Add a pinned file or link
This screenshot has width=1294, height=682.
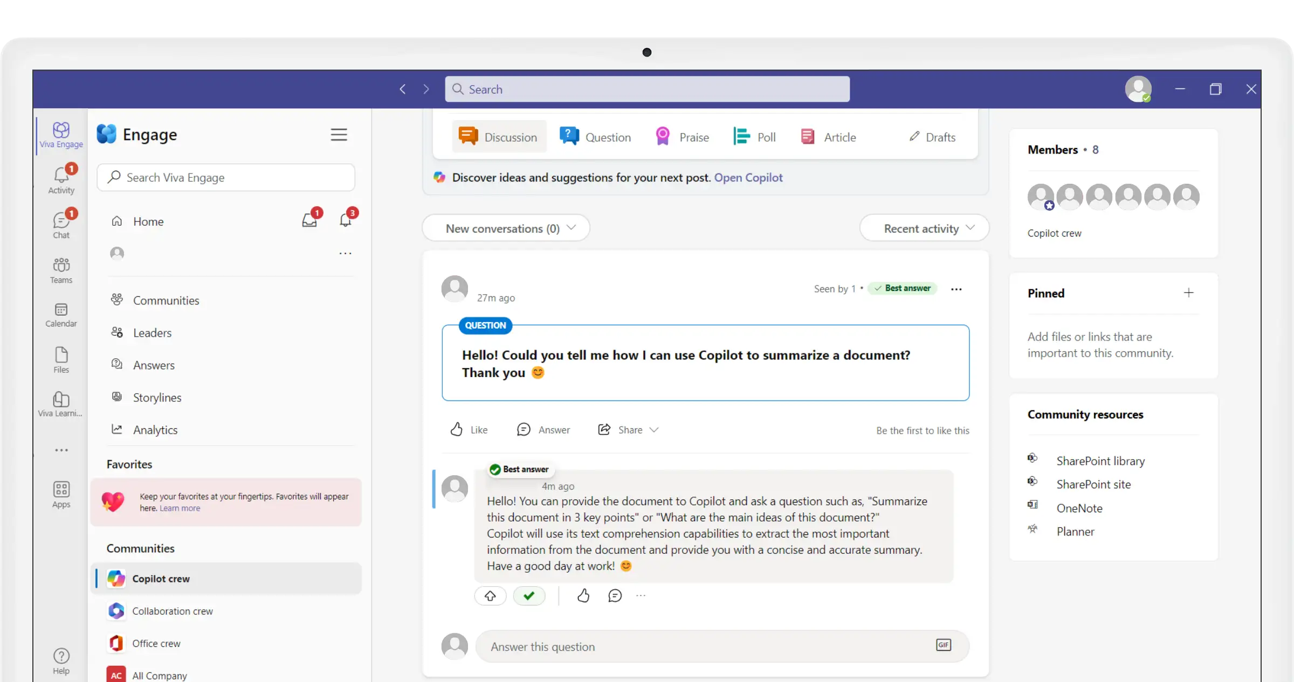tap(1188, 293)
